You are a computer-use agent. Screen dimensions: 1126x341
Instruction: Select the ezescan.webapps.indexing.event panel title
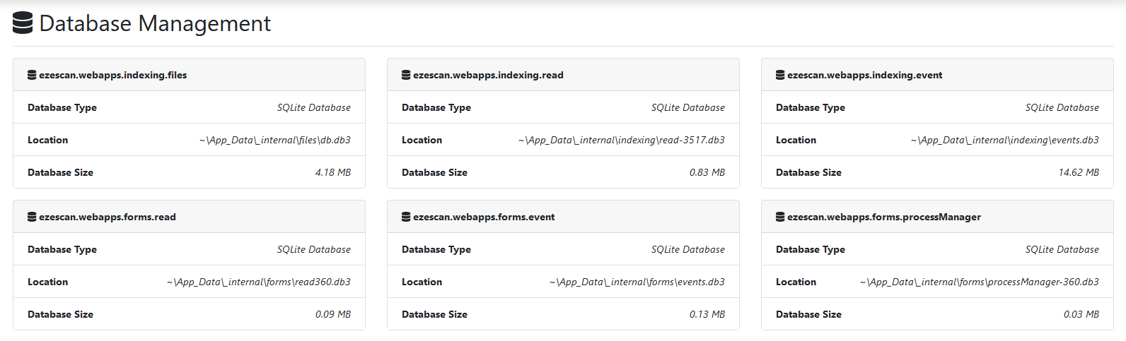tap(864, 75)
